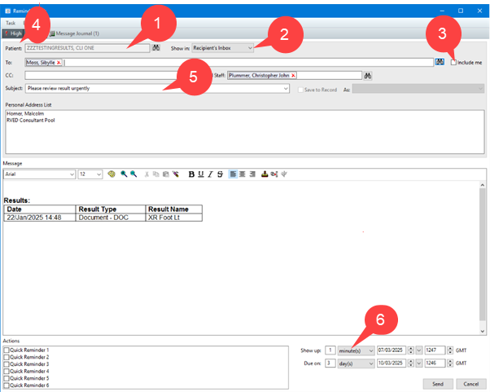Click the Send button
Image resolution: width=490 pixels, height=392 pixels.
[437, 382]
